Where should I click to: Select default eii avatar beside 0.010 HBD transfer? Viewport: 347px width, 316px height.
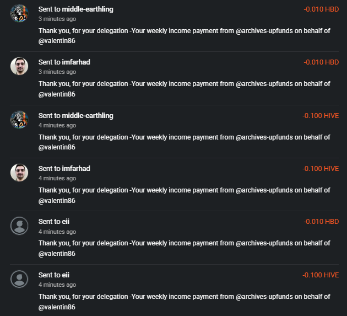(19, 226)
